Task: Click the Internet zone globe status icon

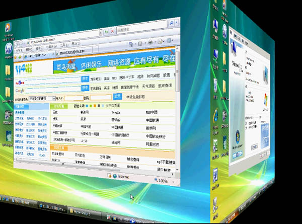Action: 115,176
